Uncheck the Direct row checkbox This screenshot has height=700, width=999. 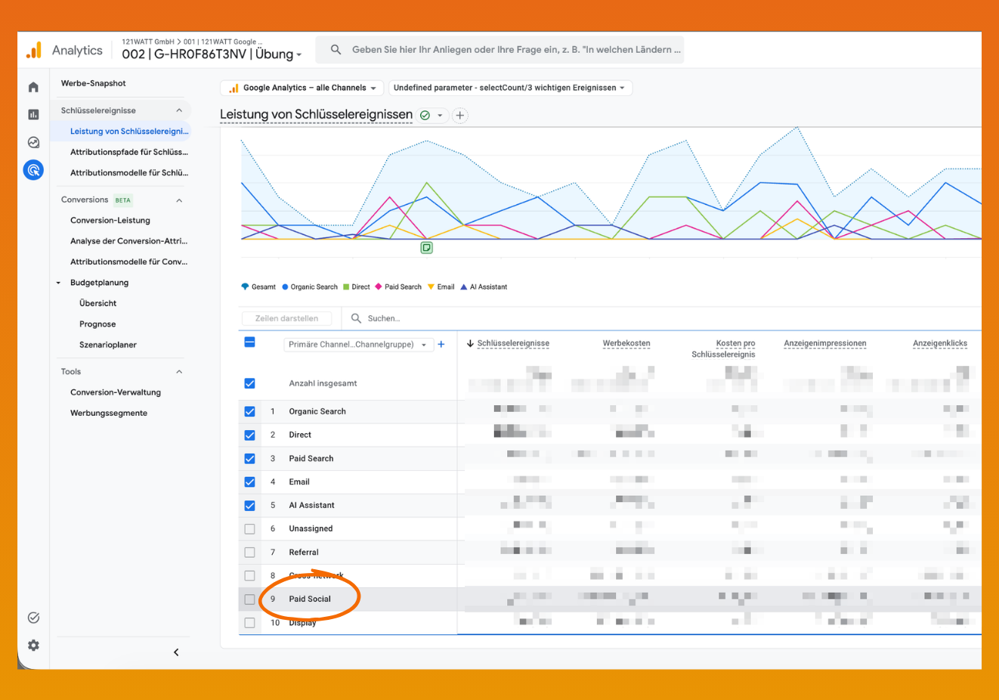[x=250, y=435]
